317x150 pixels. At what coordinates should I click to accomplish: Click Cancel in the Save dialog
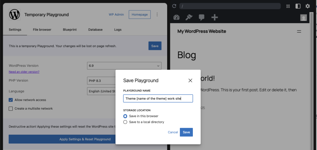(x=173, y=132)
